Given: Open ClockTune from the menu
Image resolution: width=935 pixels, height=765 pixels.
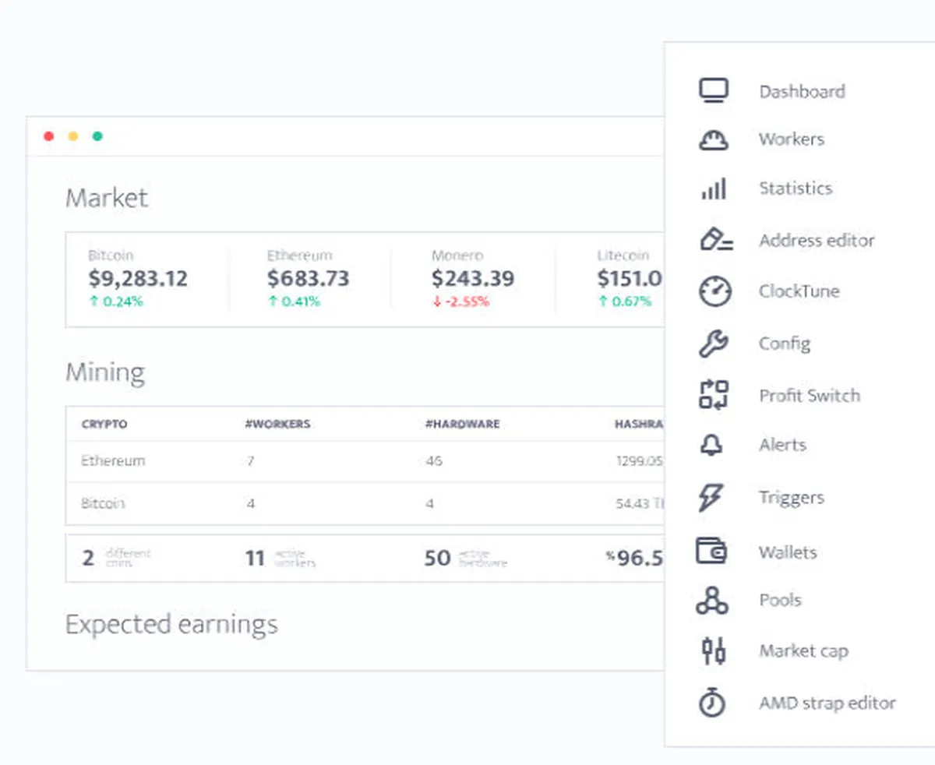Looking at the screenshot, I should (799, 291).
